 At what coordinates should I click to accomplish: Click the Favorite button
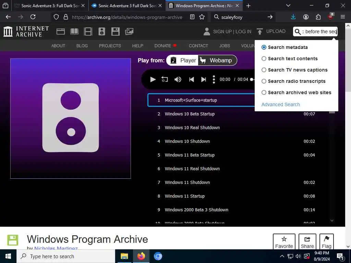(284, 242)
